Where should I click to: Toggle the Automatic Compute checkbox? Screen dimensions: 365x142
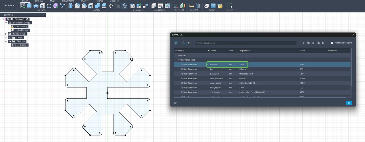pyautogui.click(x=332, y=43)
